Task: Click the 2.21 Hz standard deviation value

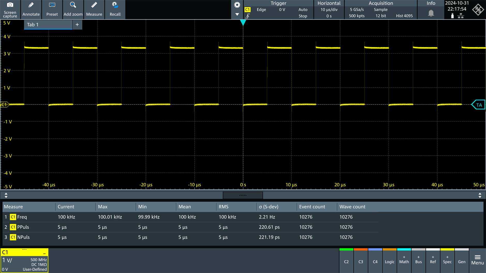Action: point(267,217)
